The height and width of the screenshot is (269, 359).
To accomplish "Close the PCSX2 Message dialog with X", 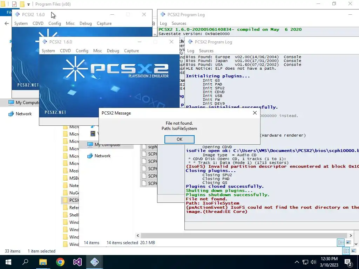I will pyautogui.click(x=255, y=113).
